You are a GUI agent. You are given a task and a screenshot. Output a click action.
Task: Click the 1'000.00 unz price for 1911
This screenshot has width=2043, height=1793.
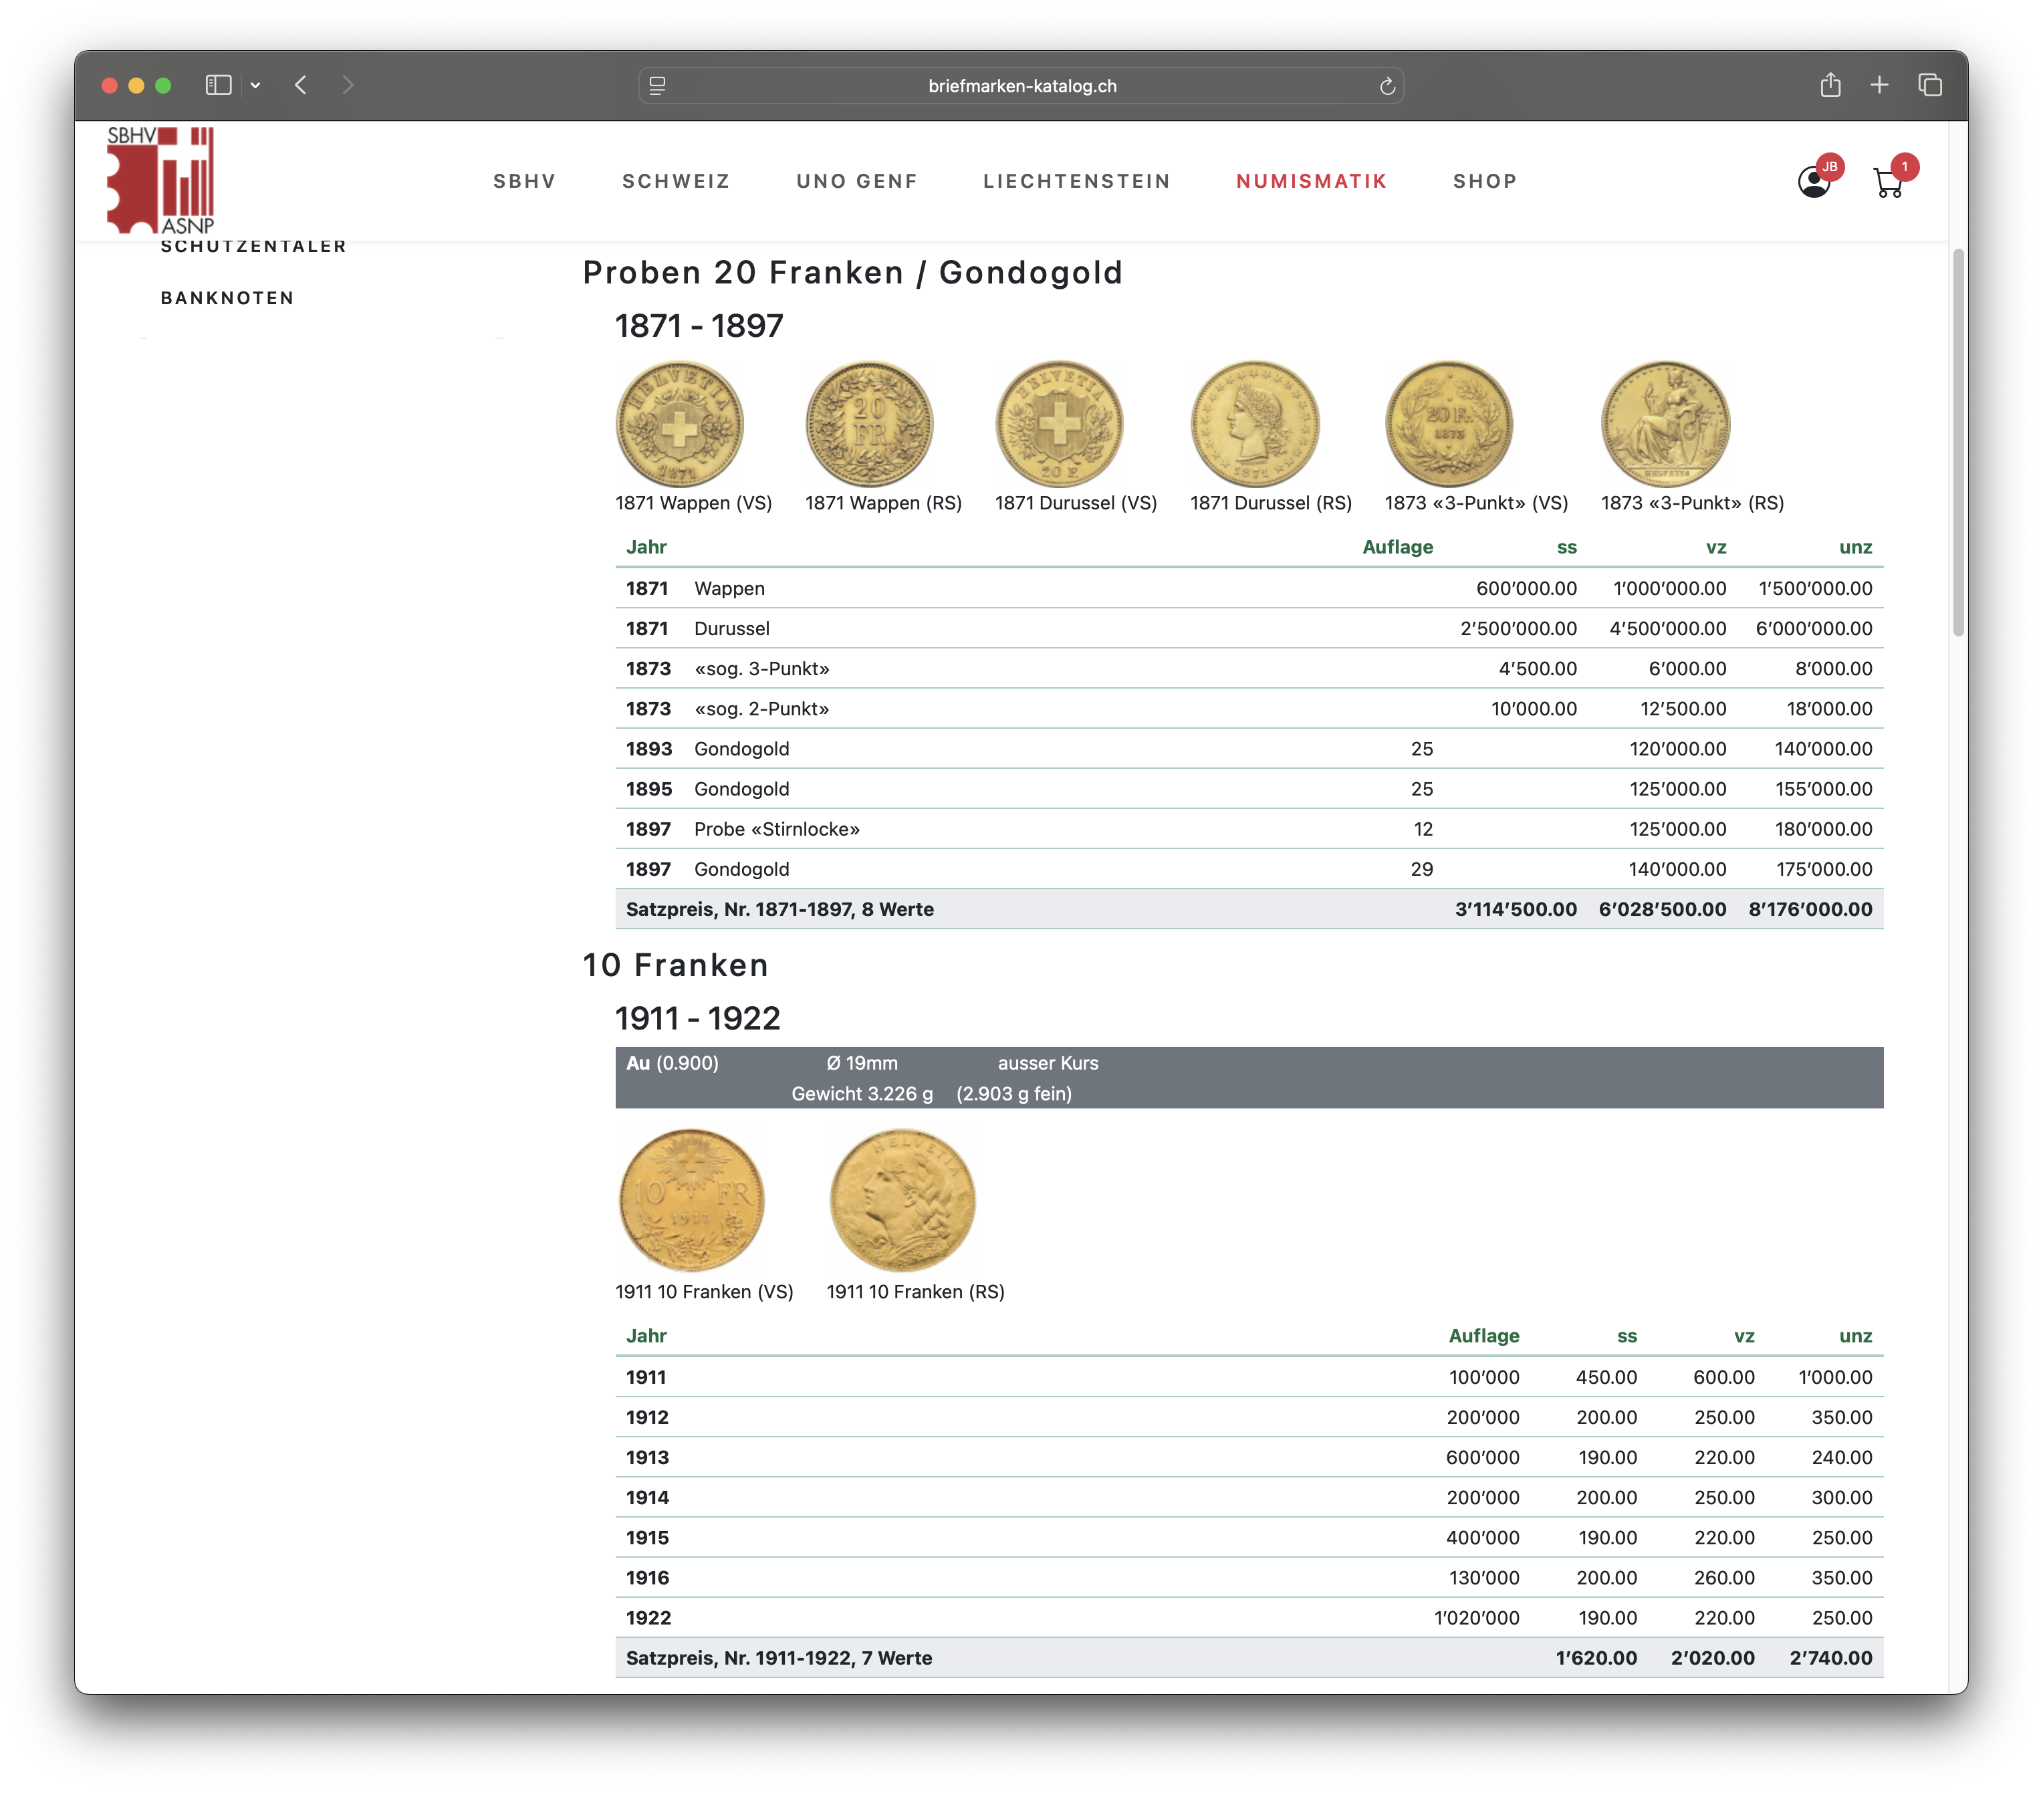click(1835, 1377)
